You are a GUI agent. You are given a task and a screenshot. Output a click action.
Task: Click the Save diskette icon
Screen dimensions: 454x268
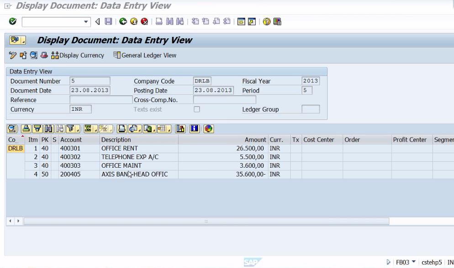coord(108,22)
